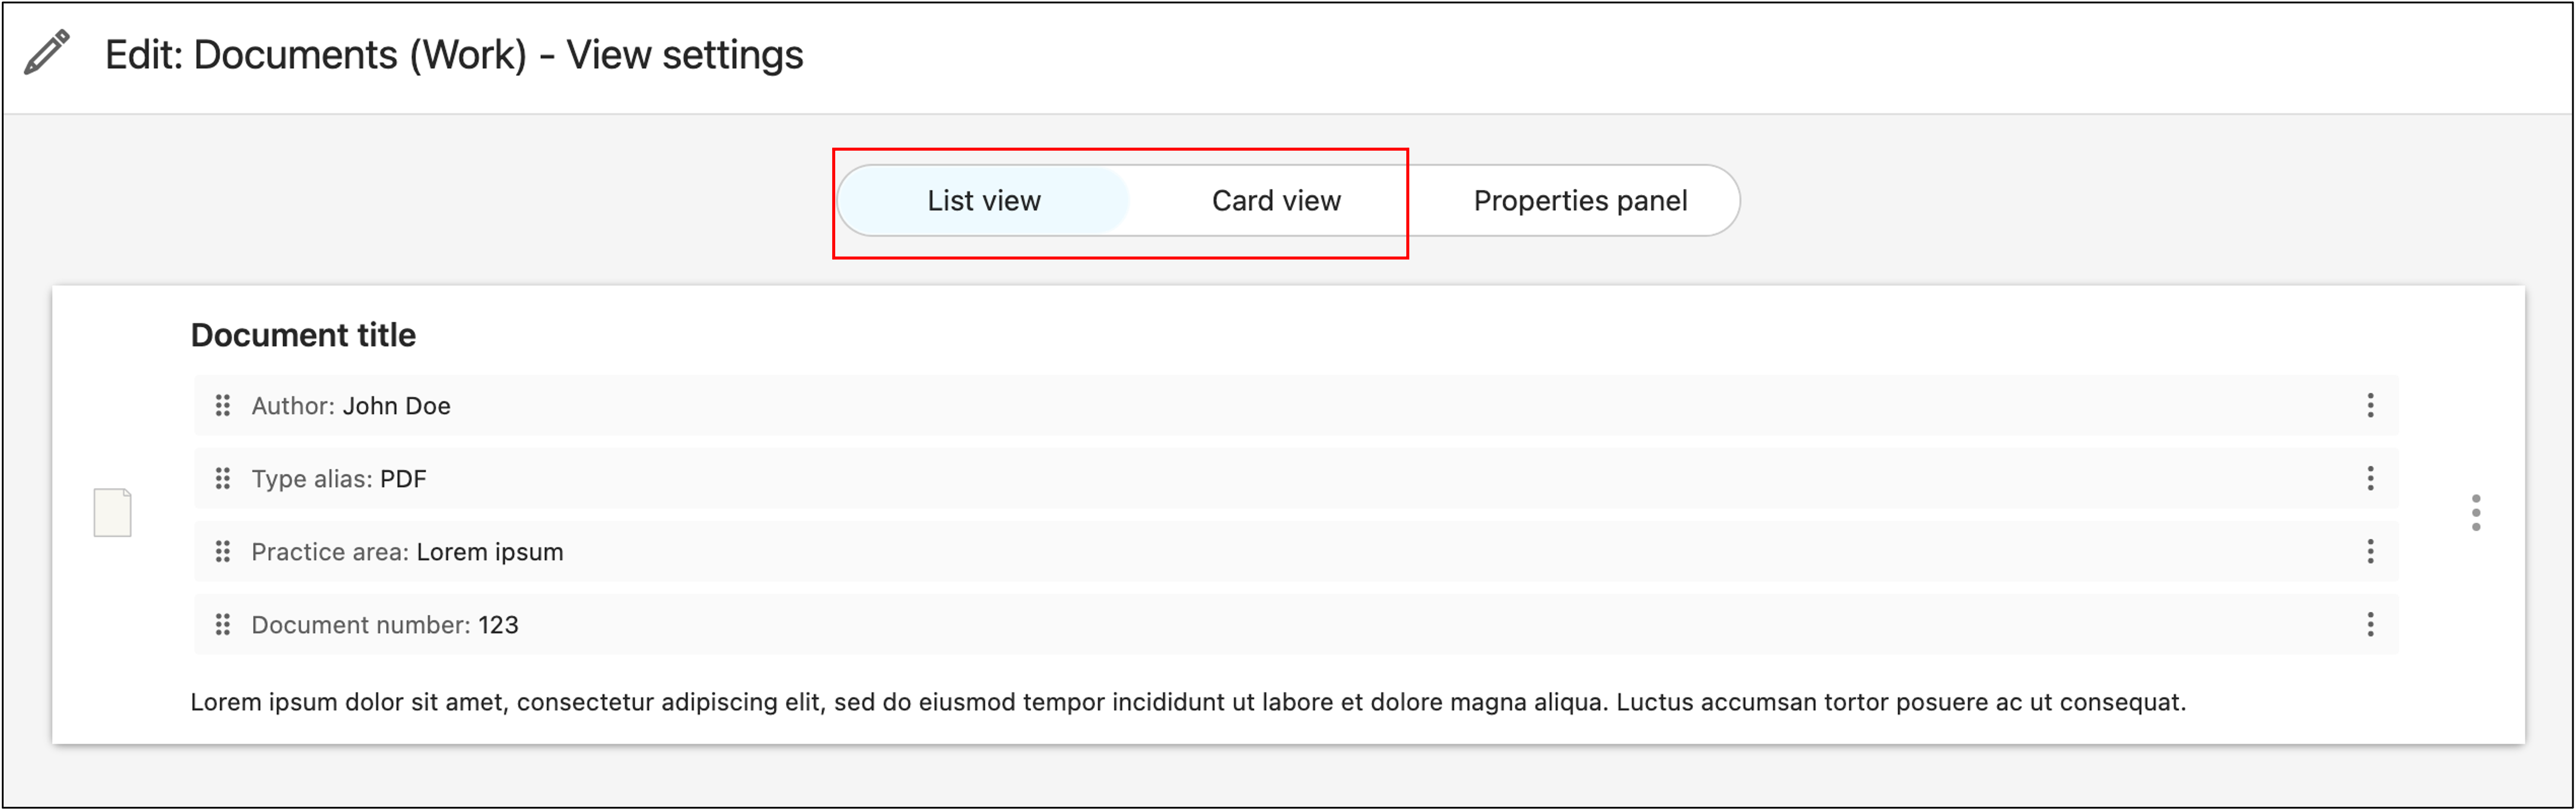2576x811 pixels.
Task: Open more options for Type alias row
Action: [x=2369, y=478]
